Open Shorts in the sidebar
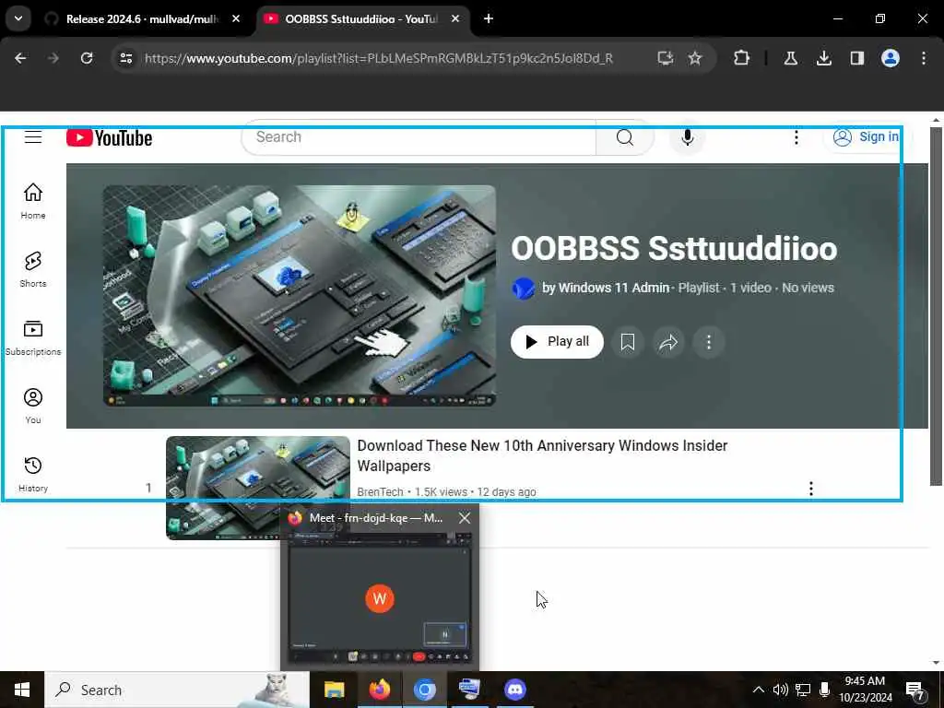The height and width of the screenshot is (708, 944). (x=33, y=269)
